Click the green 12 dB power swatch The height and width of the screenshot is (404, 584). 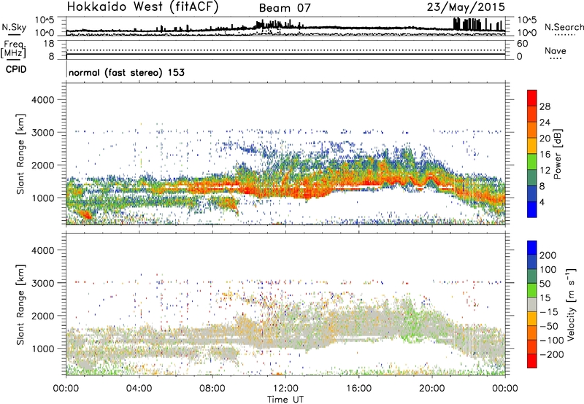532,162
